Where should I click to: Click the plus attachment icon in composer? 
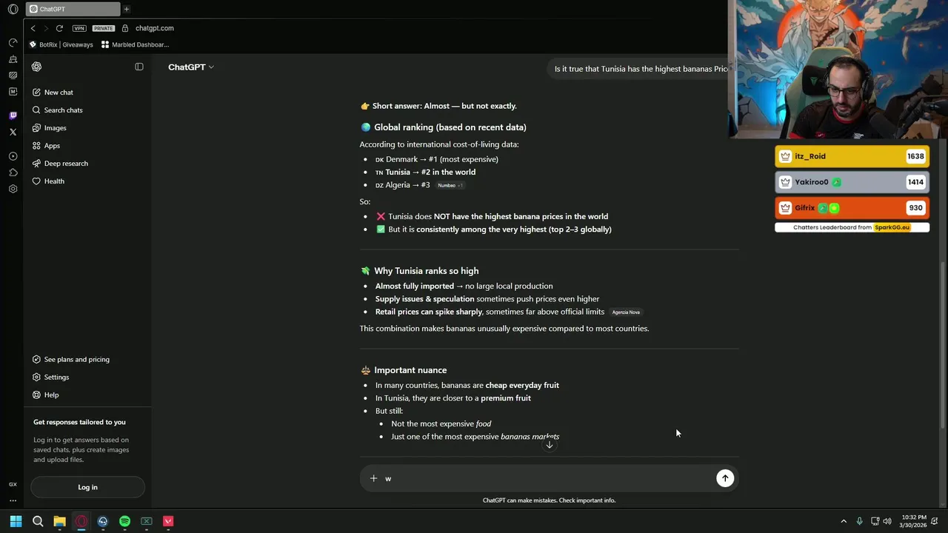373,478
